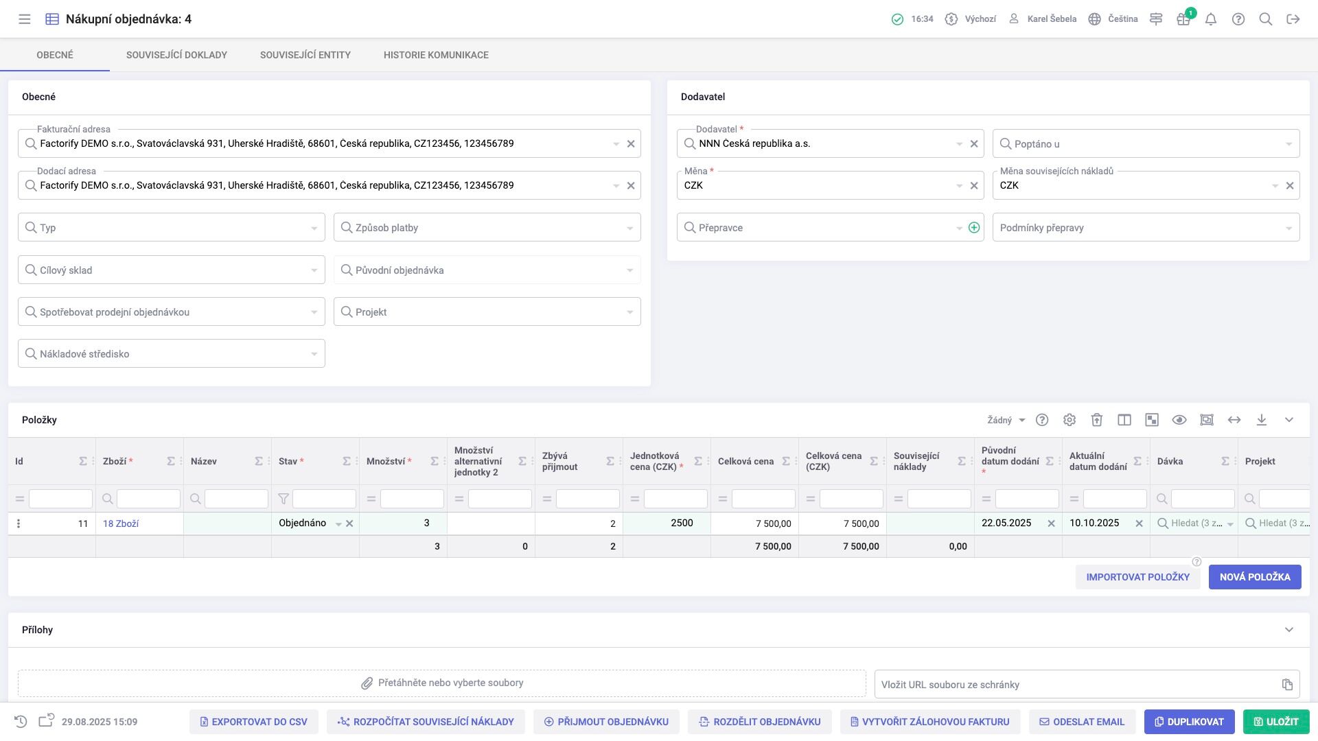Toggle the column layout icon in Položky
The width and height of the screenshot is (1318, 741).
click(1124, 420)
